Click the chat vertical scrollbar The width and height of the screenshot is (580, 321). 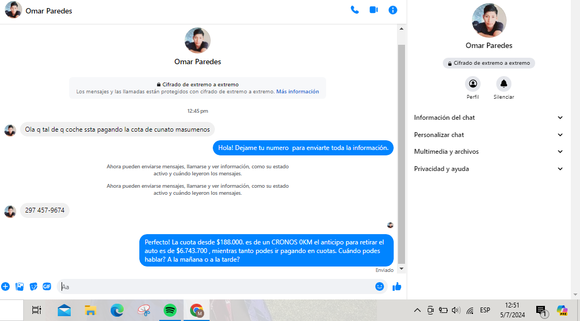pyautogui.click(x=401, y=151)
